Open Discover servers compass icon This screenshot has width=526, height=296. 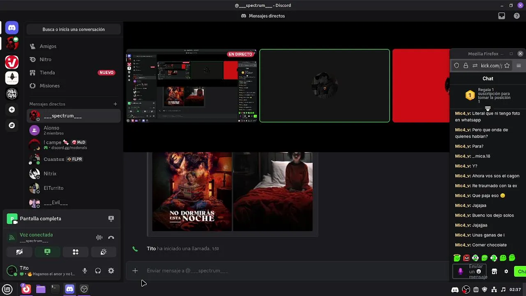click(12, 125)
